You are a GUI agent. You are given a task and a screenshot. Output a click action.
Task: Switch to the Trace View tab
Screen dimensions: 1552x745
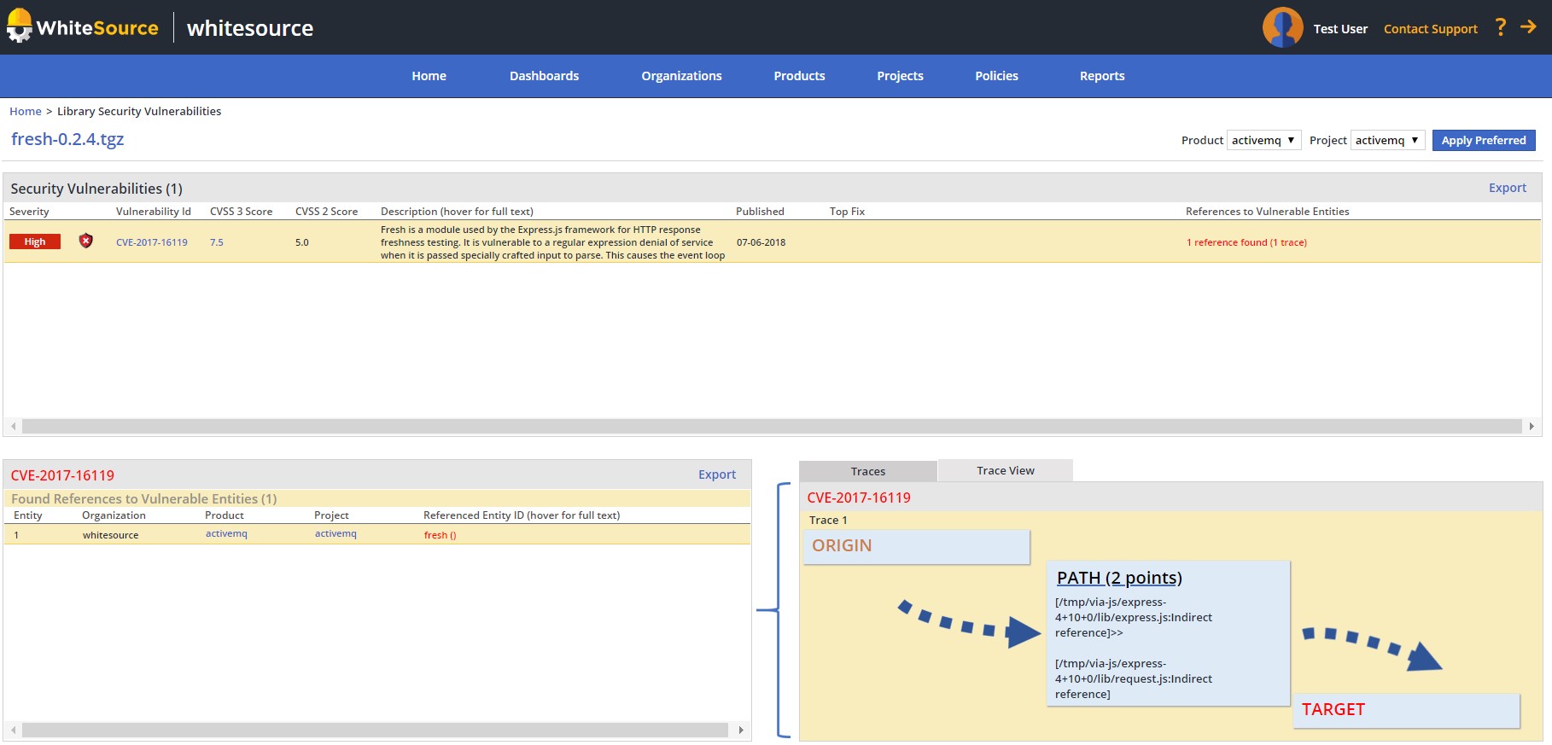coord(1006,470)
